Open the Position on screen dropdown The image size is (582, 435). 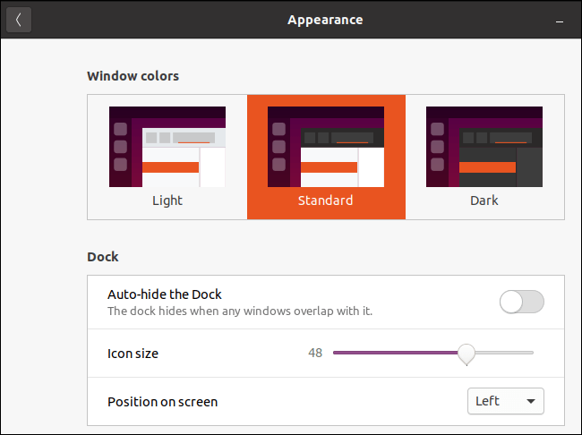[505, 401]
